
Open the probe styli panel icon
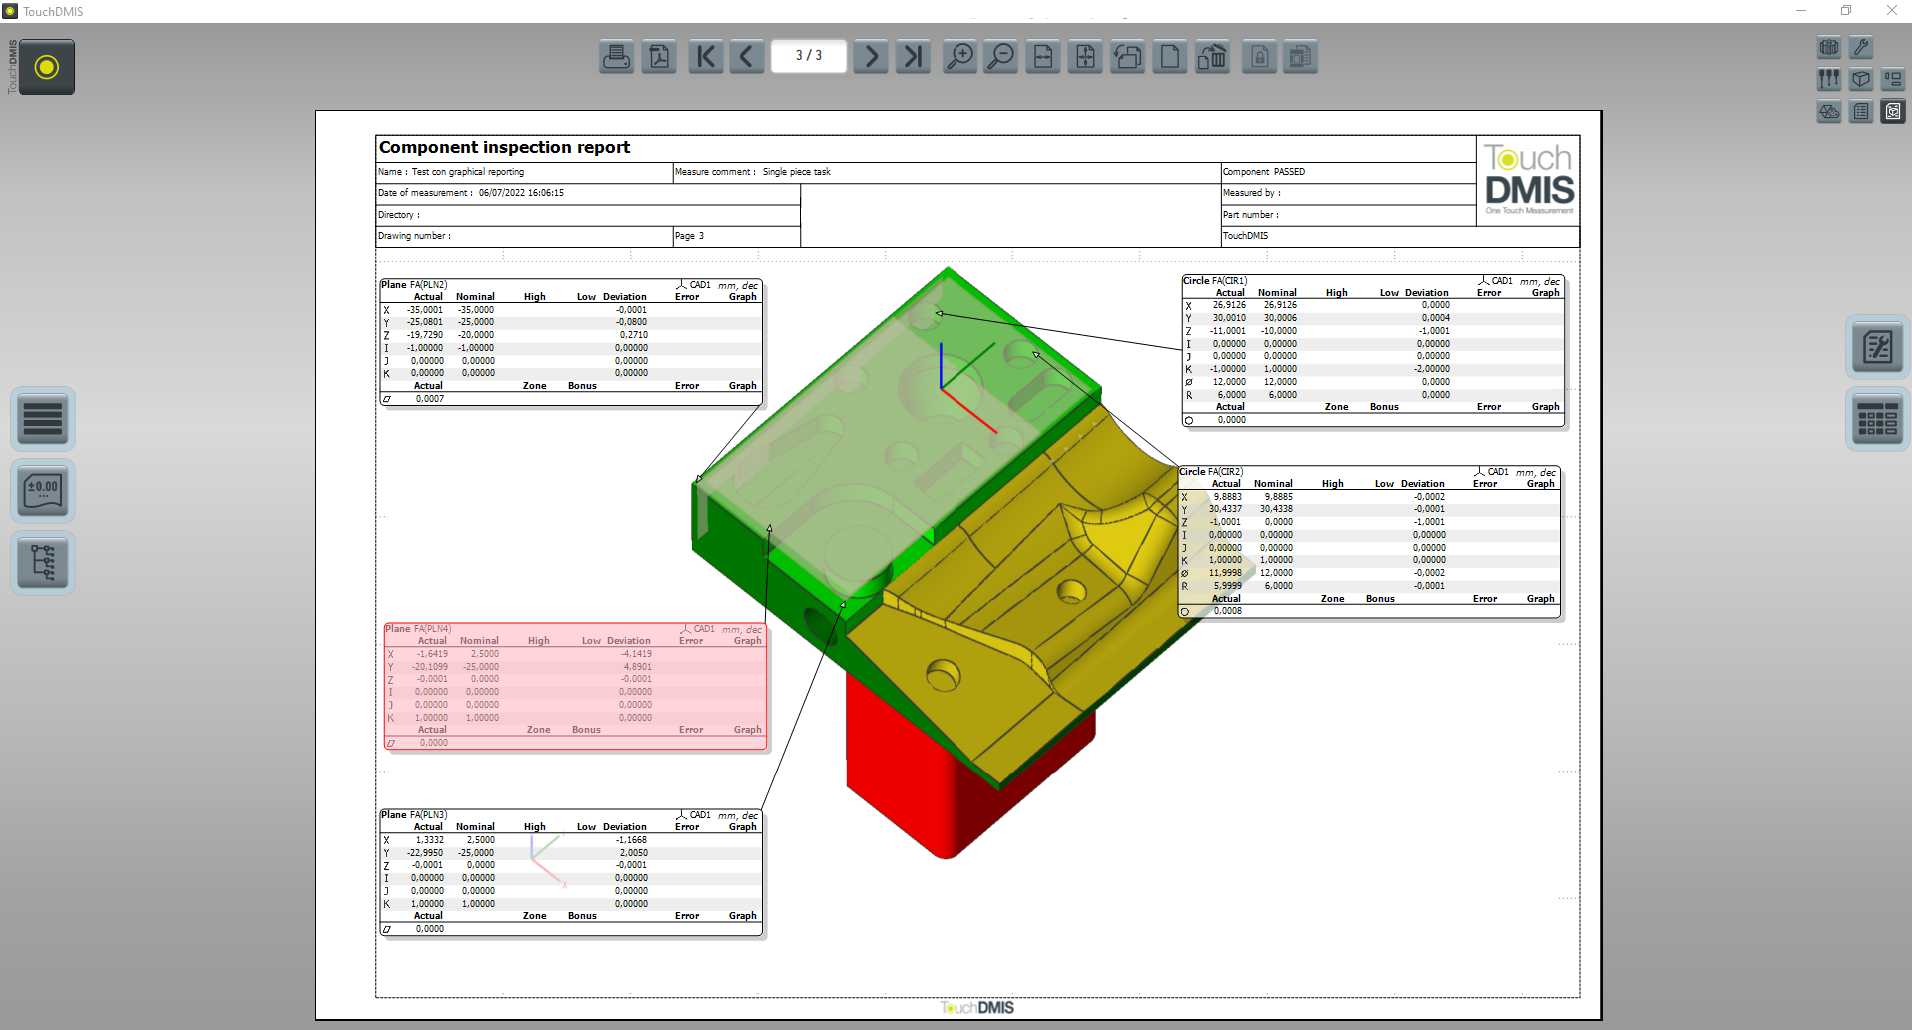coord(1829,79)
